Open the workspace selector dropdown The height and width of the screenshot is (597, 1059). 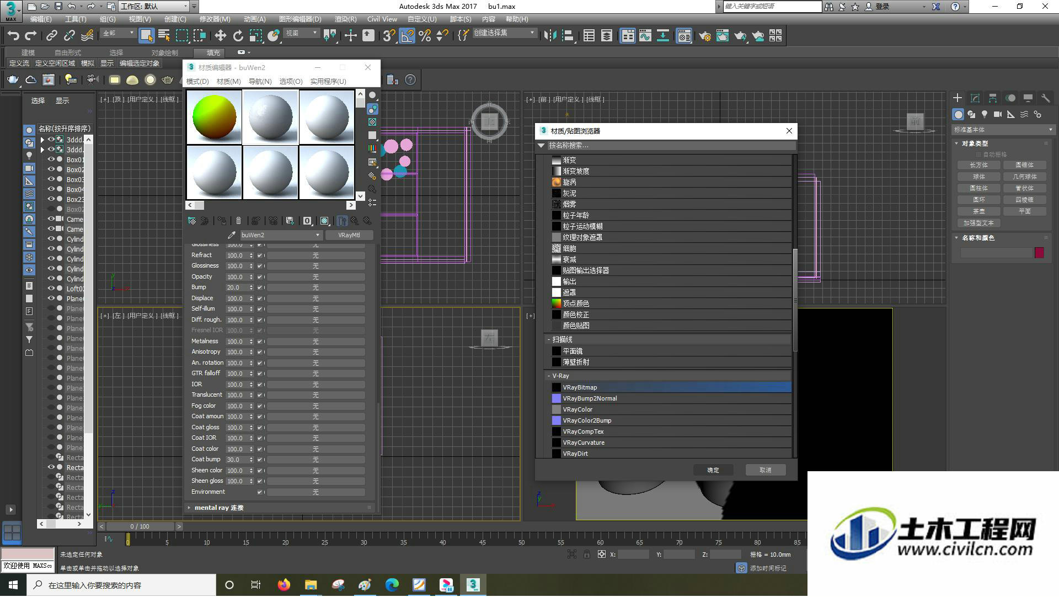pos(154,7)
